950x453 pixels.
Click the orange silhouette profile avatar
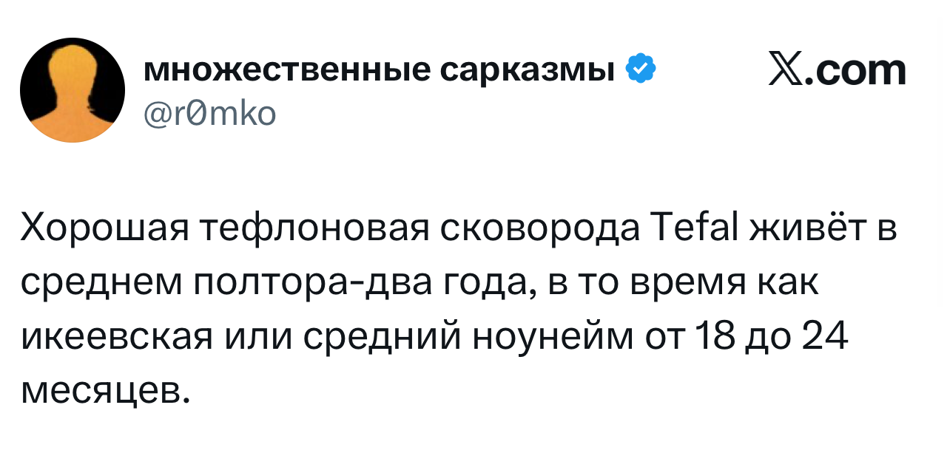pos(73,90)
